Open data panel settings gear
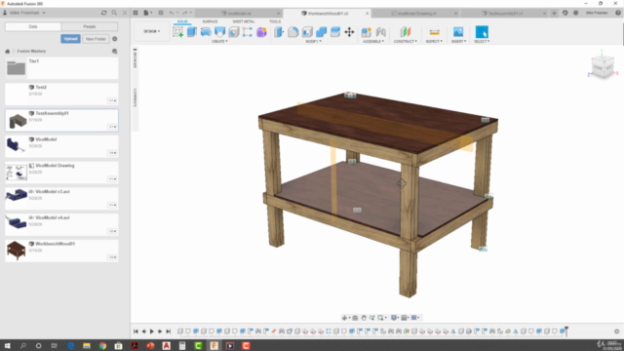The width and height of the screenshot is (624, 351). (x=115, y=39)
